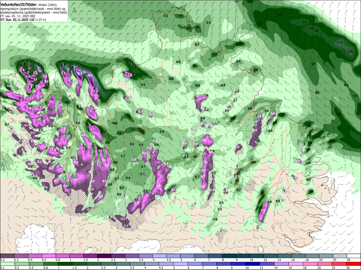Screen dimensions: 361x270
Task: Pick snow legend swatch between 0.2 and 0.3
Action: pyautogui.click(x=7, y=256)
